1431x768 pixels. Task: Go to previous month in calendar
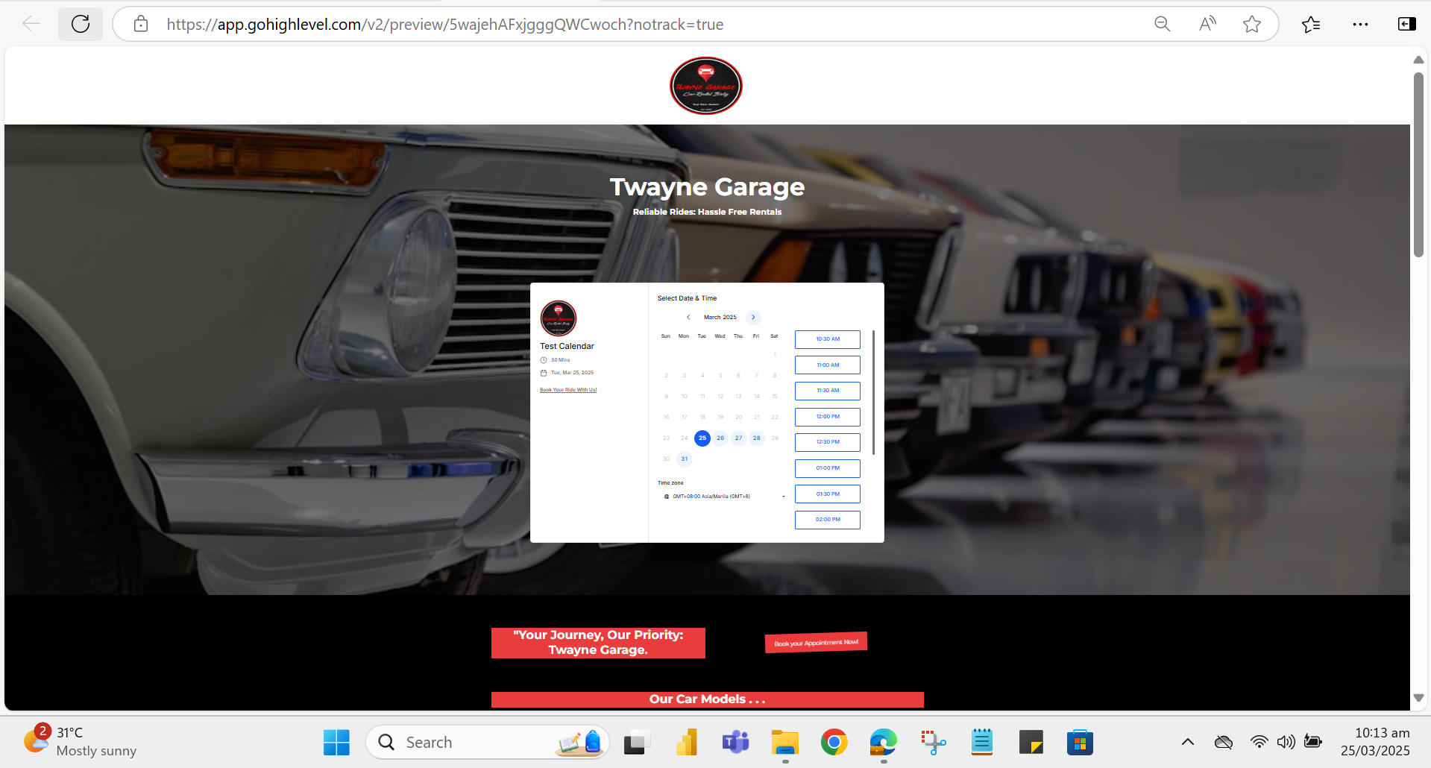click(688, 317)
